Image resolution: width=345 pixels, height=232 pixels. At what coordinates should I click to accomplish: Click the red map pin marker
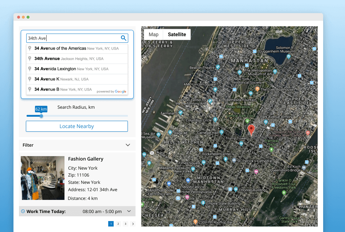coord(251,130)
